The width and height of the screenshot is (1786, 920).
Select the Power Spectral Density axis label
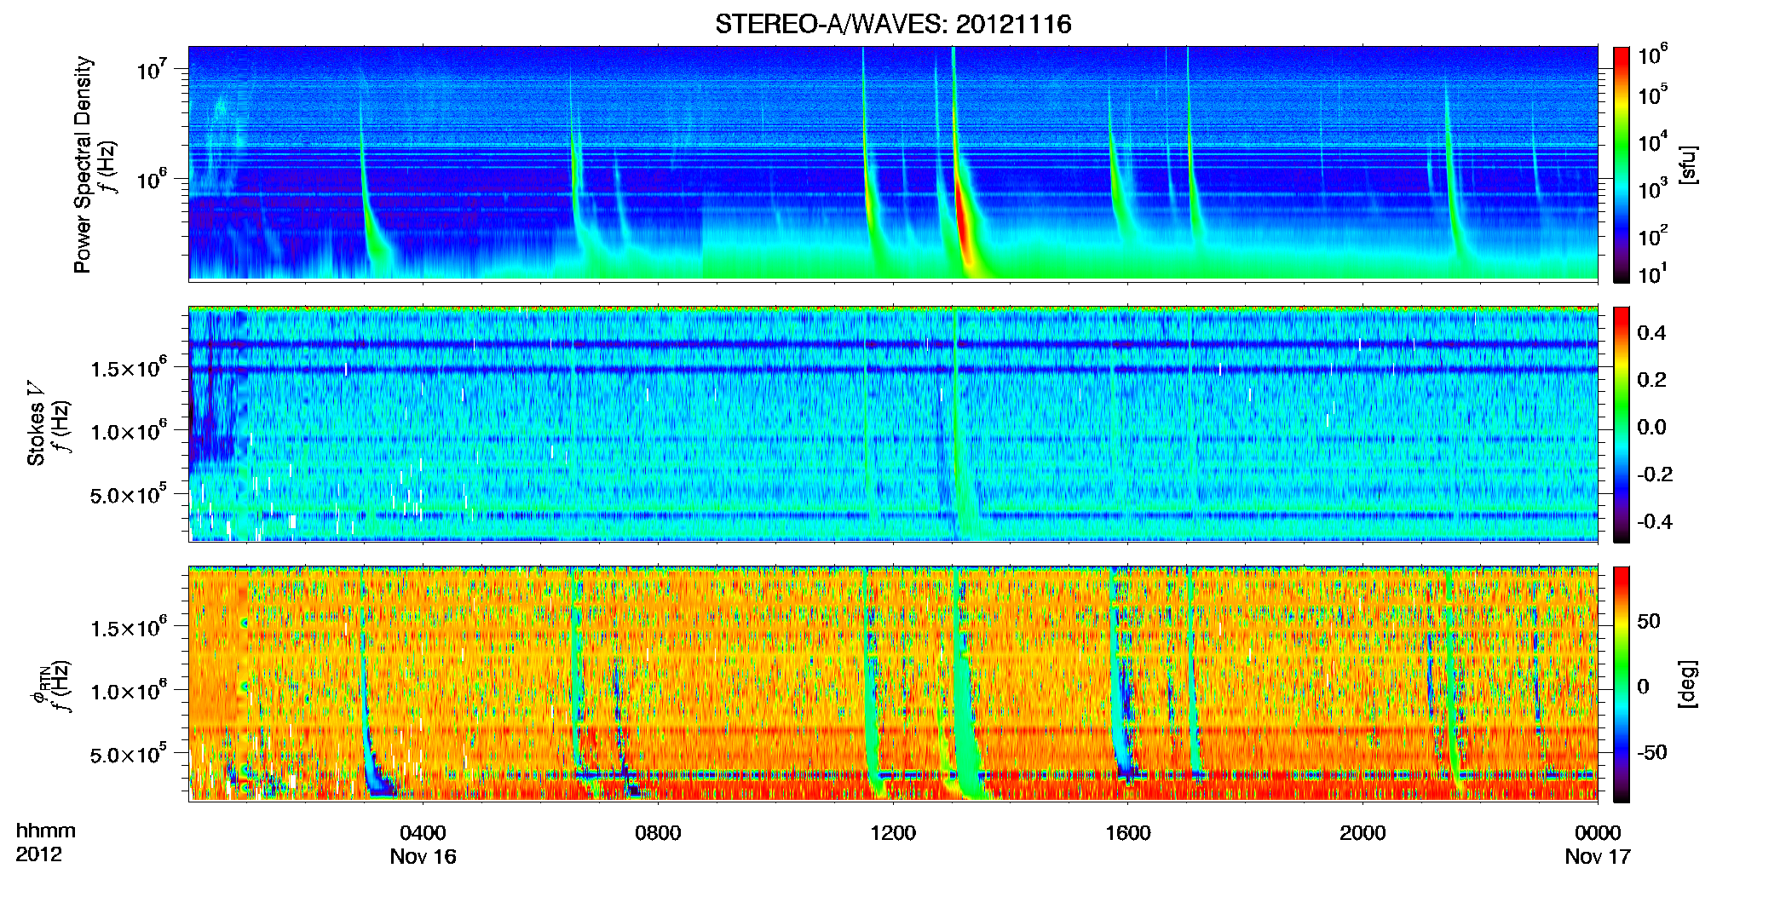point(83,164)
